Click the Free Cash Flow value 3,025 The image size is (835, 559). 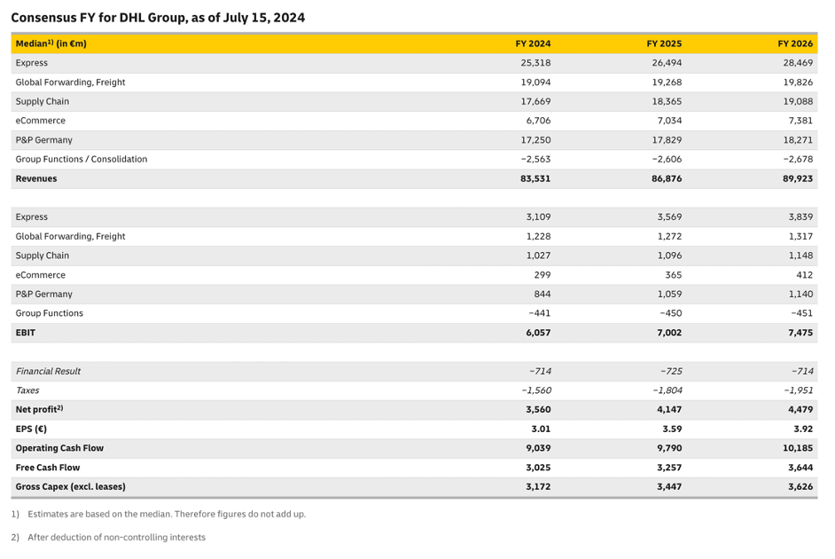(x=541, y=467)
